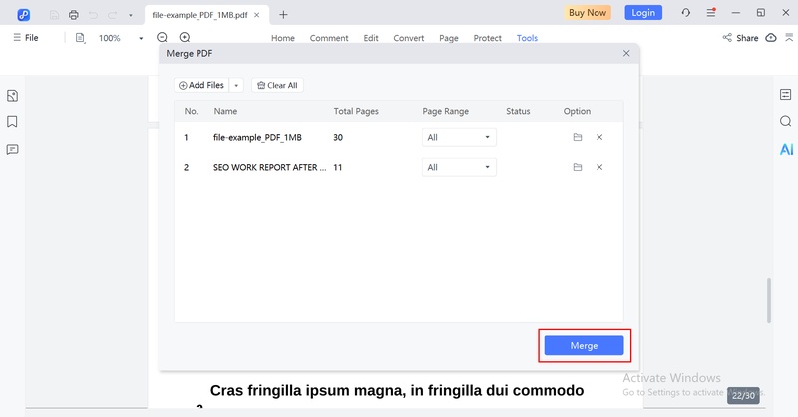Expand Page Range dropdown for SEO report
The image size is (798, 417).
tap(459, 168)
